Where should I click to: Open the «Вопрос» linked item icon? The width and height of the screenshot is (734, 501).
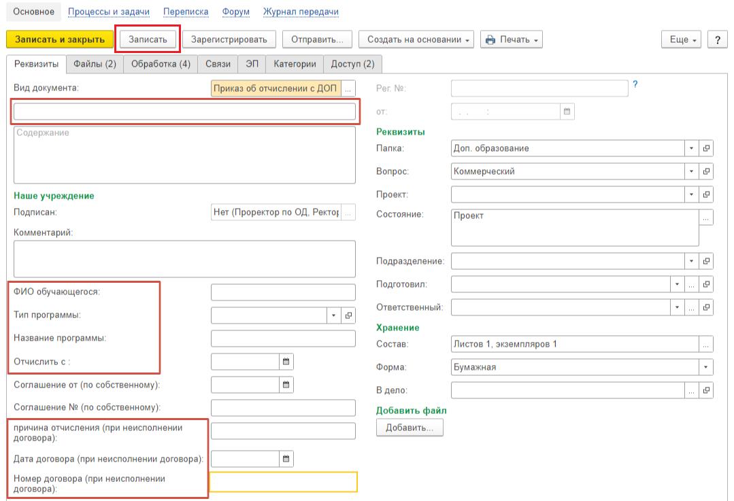click(x=706, y=171)
